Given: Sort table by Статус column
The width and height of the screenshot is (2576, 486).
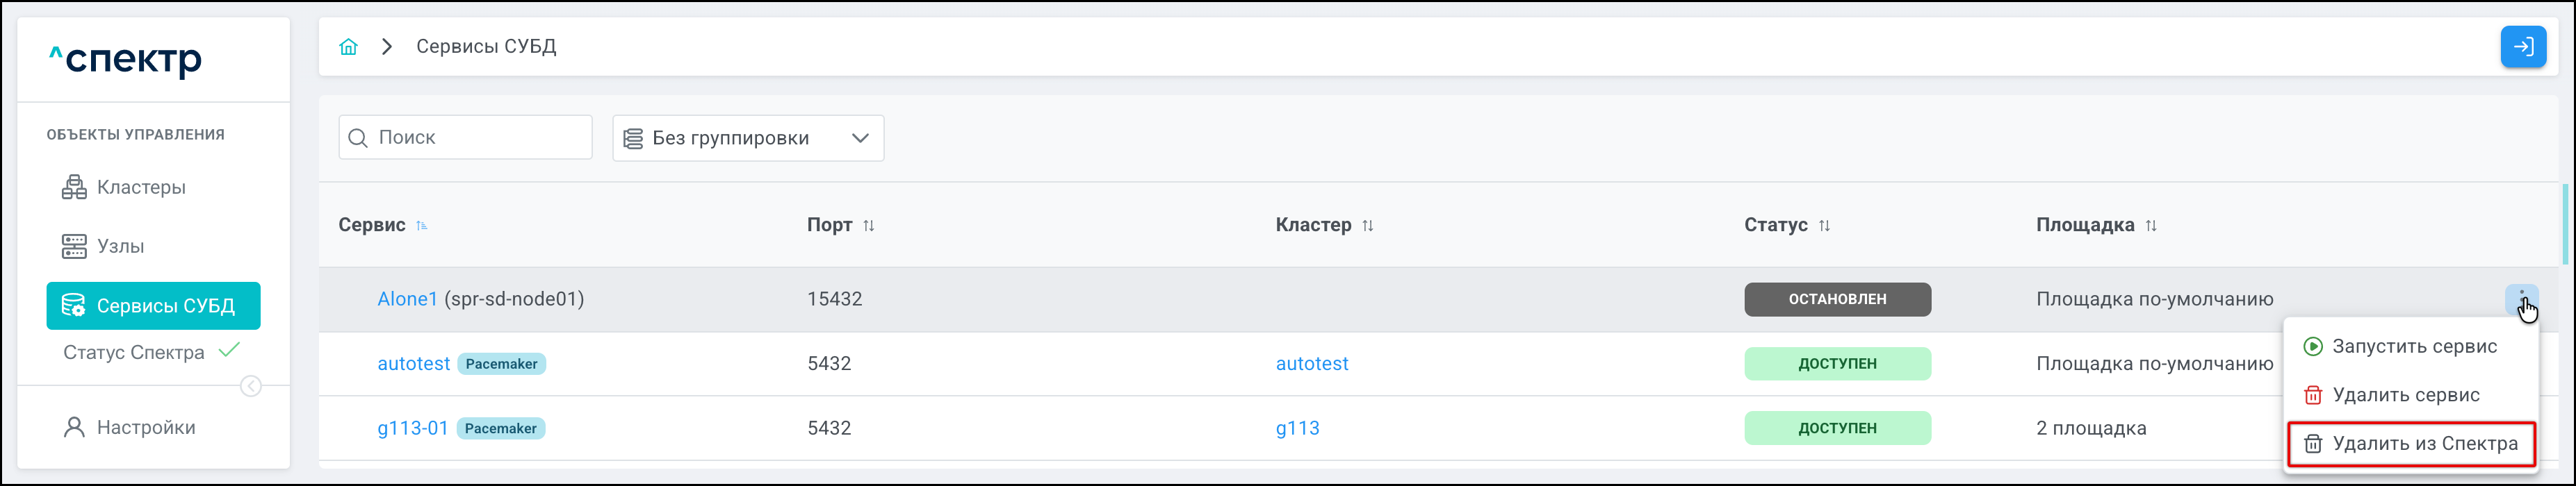Looking at the screenshot, I should (1824, 226).
